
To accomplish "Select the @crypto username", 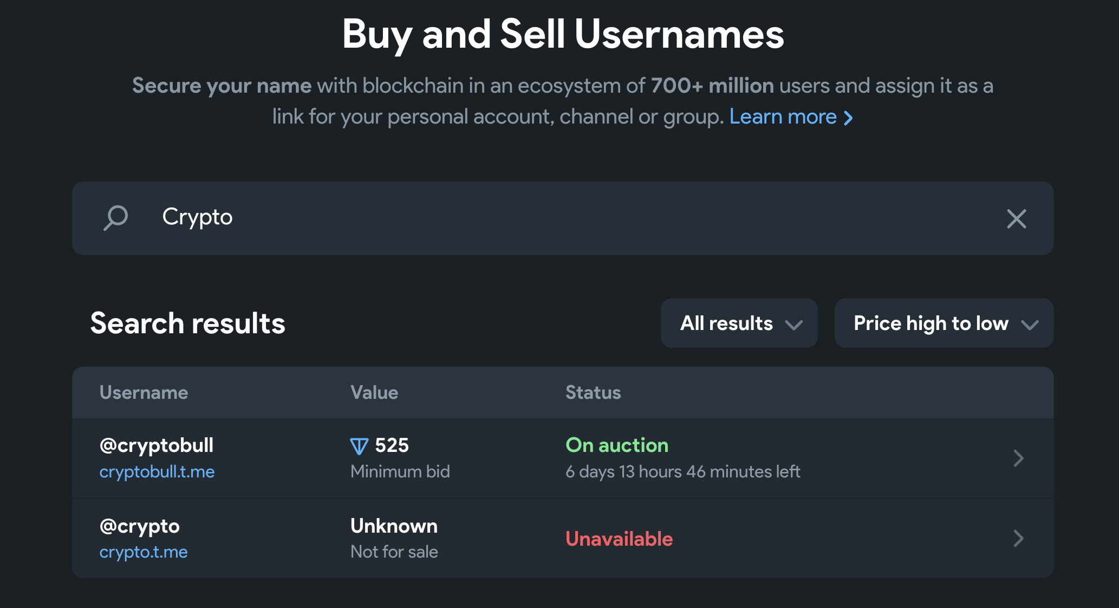I will coord(140,526).
